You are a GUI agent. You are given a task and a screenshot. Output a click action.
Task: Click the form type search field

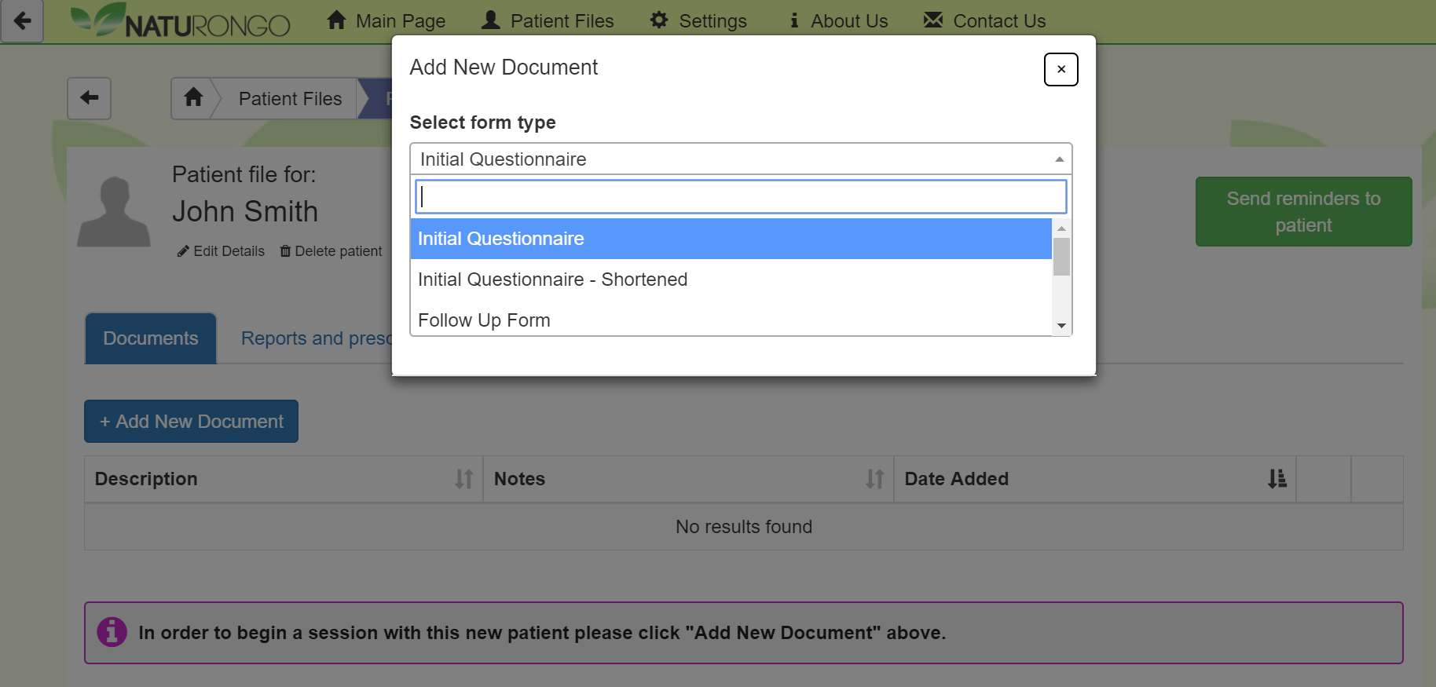pos(740,197)
